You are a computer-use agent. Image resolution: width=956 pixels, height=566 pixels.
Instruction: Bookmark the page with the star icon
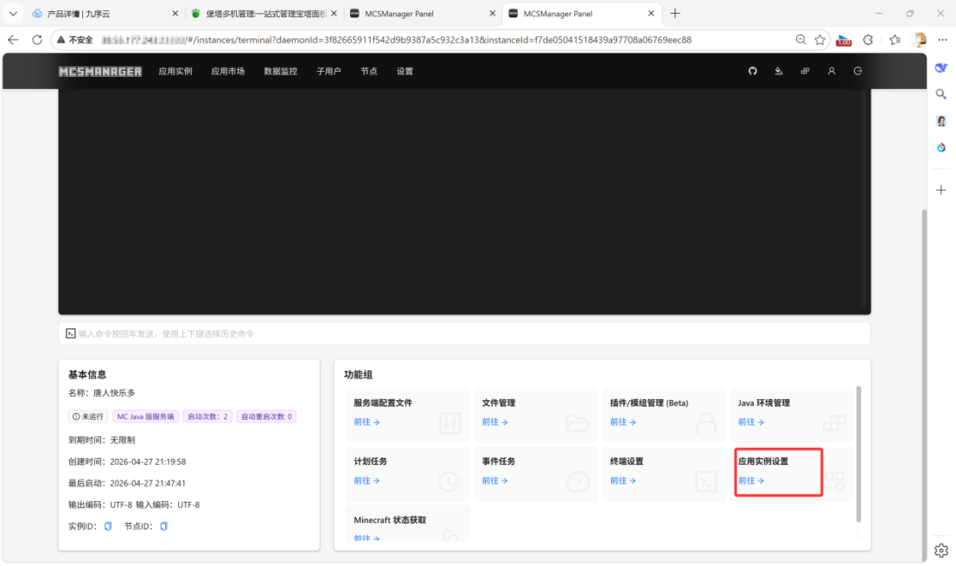(819, 40)
